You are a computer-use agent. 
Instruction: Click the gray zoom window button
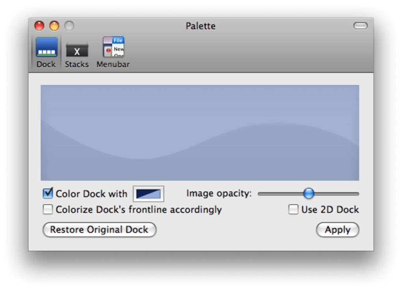[x=69, y=26]
